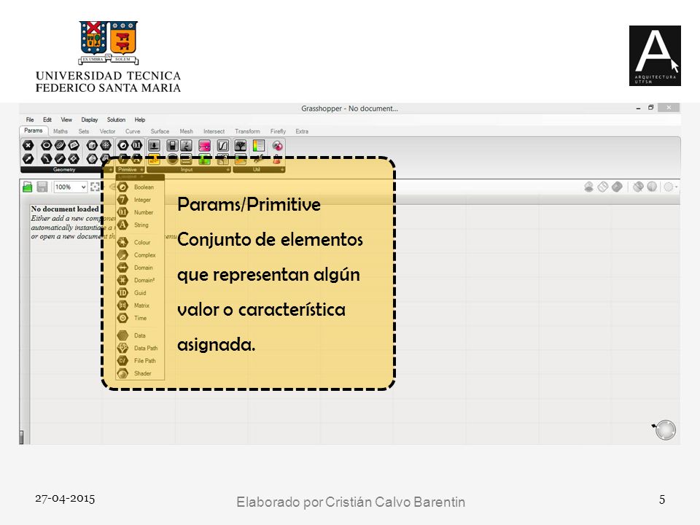The height and width of the screenshot is (525, 700).
Task: Switch to the Surface tab
Action: pos(160,131)
